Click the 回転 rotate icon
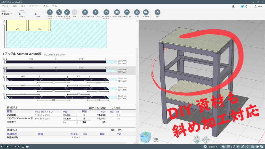This screenshot has height=149, width=265. click(75, 12)
